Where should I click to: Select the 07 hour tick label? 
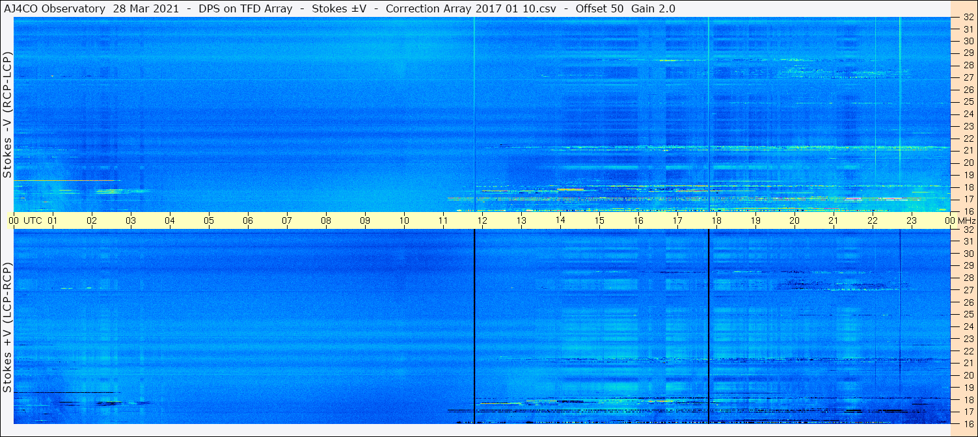(287, 221)
